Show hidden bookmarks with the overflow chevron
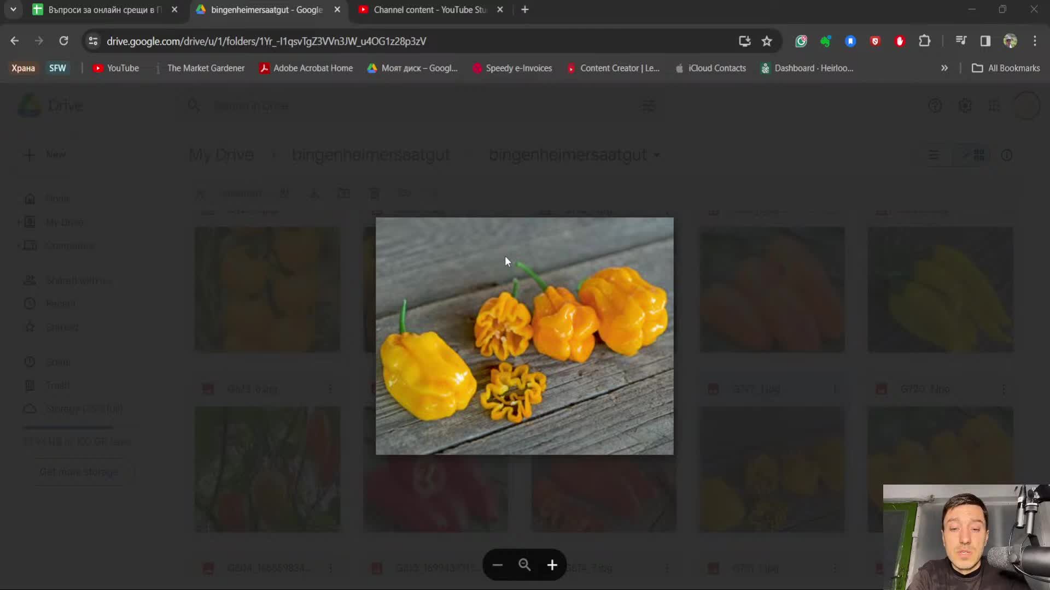The image size is (1050, 590). pos(944,68)
